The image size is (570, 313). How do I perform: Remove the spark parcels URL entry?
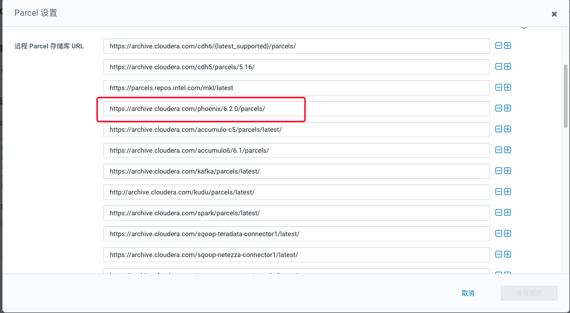pyautogui.click(x=498, y=213)
